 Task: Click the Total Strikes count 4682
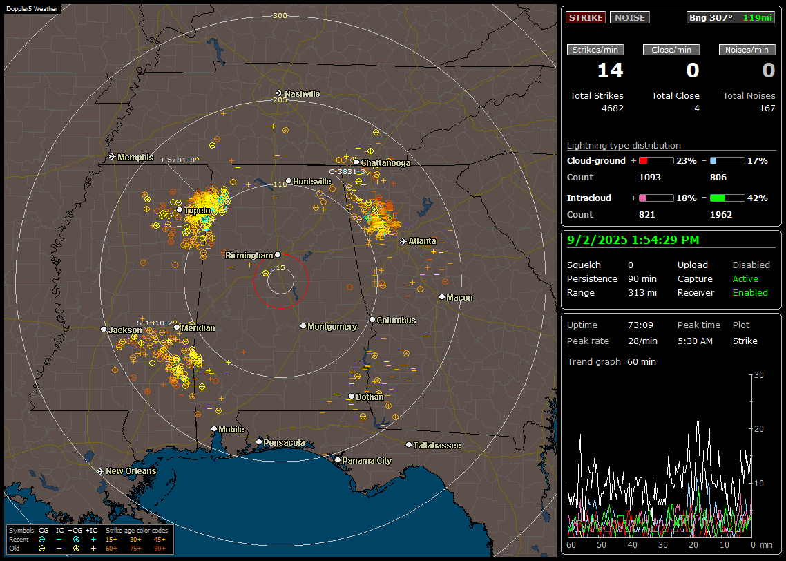(613, 108)
